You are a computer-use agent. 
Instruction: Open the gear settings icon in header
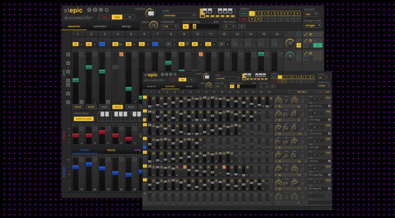coord(107,10)
